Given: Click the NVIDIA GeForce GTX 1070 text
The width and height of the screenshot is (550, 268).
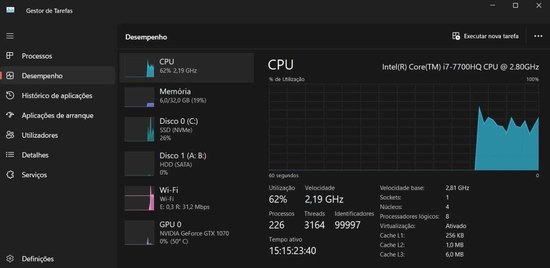Looking at the screenshot, I should (x=194, y=233).
